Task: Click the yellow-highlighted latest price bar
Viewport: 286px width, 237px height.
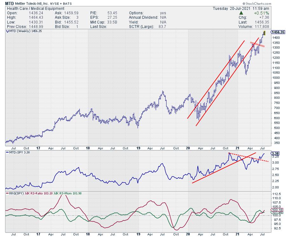Action: (x=264, y=33)
